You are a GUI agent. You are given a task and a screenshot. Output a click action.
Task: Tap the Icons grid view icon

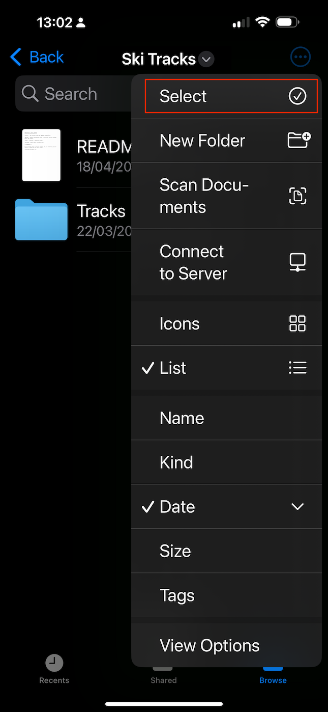(x=297, y=323)
